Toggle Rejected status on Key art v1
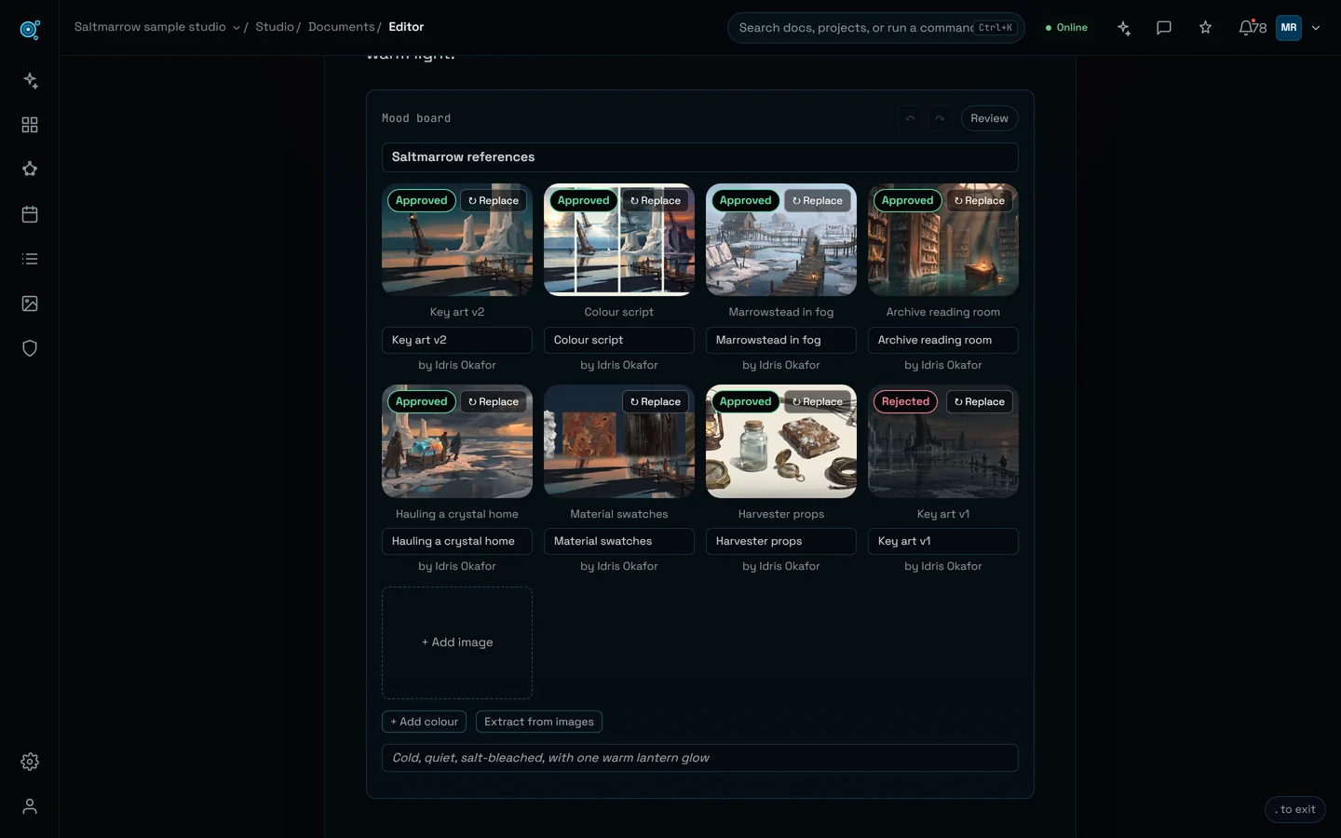 click(x=905, y=401)
